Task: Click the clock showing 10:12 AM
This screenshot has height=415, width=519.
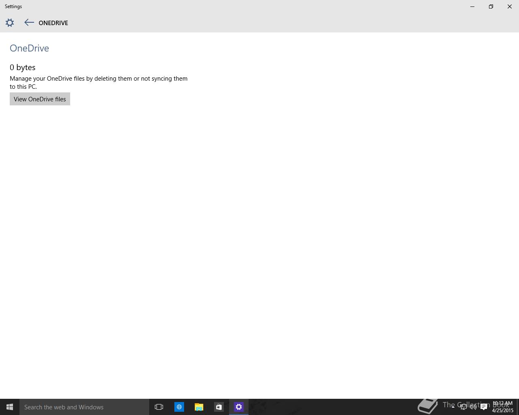Action: [503, 407]
